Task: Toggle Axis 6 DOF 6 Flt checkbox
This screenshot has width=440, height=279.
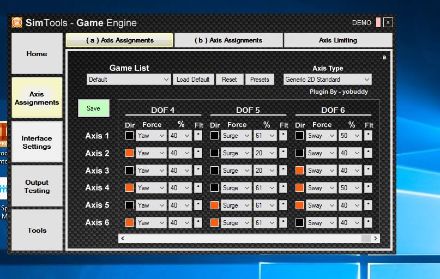Action: (368, 223)
